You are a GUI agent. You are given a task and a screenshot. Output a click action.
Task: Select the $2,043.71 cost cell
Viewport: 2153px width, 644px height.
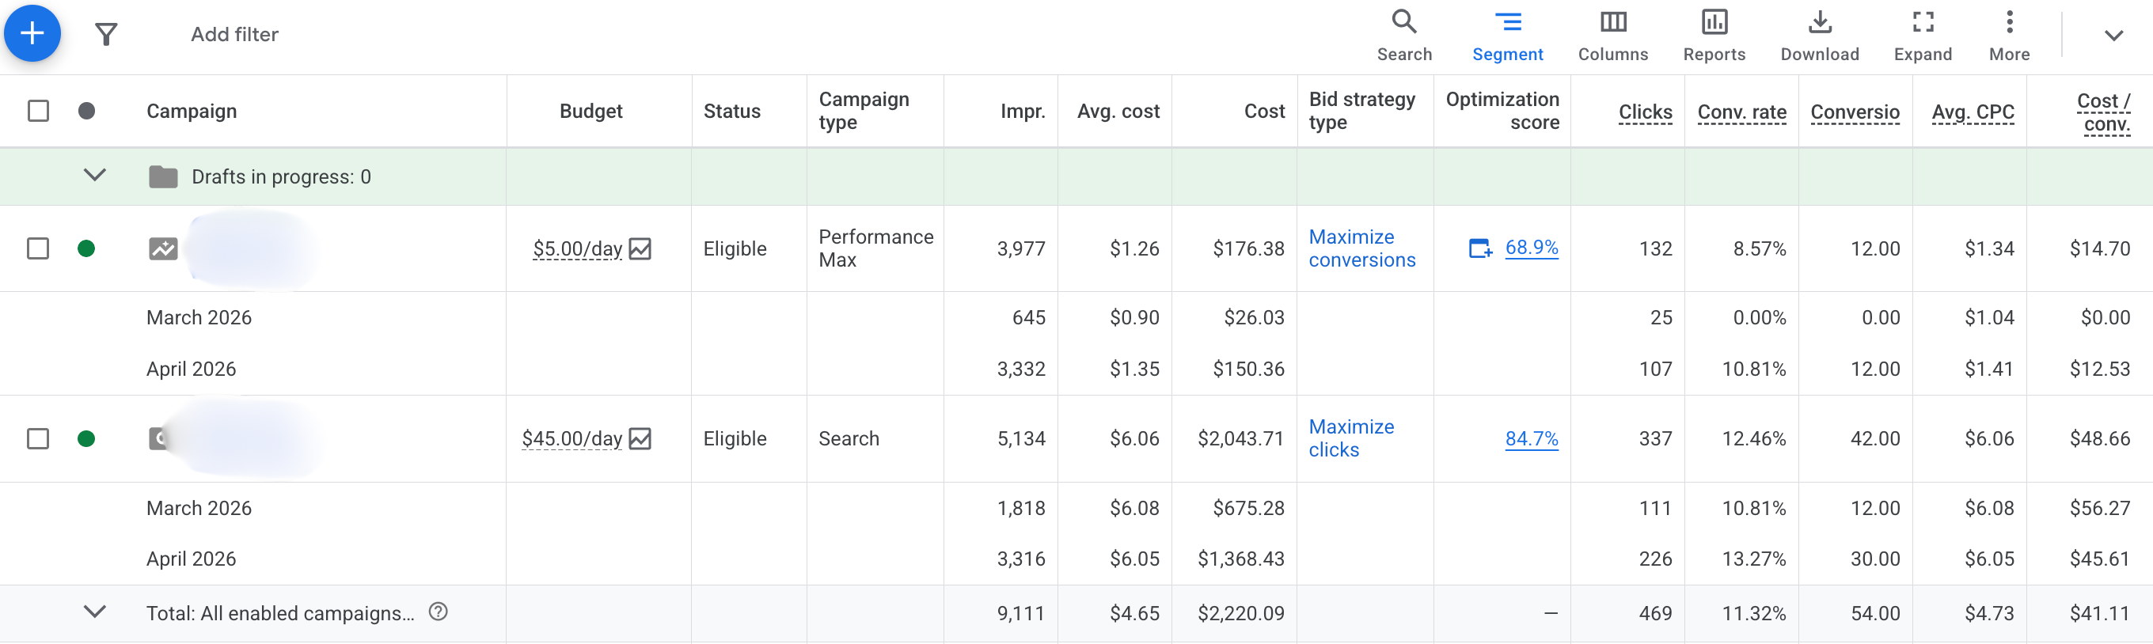pos(1240,438)
